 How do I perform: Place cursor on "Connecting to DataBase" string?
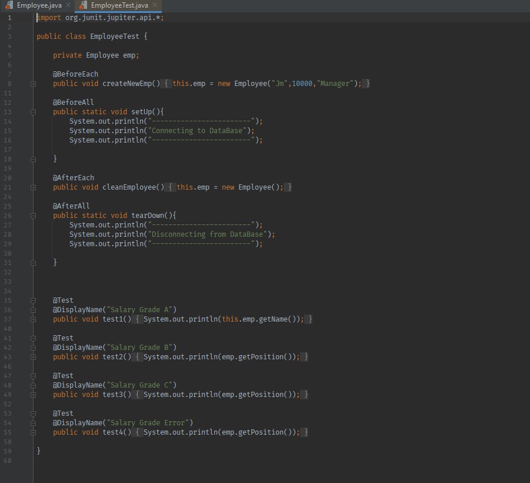pos(197,131)
